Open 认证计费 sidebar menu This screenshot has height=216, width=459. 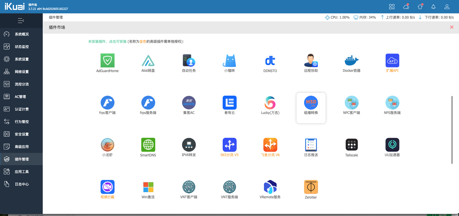coord(21,109)
